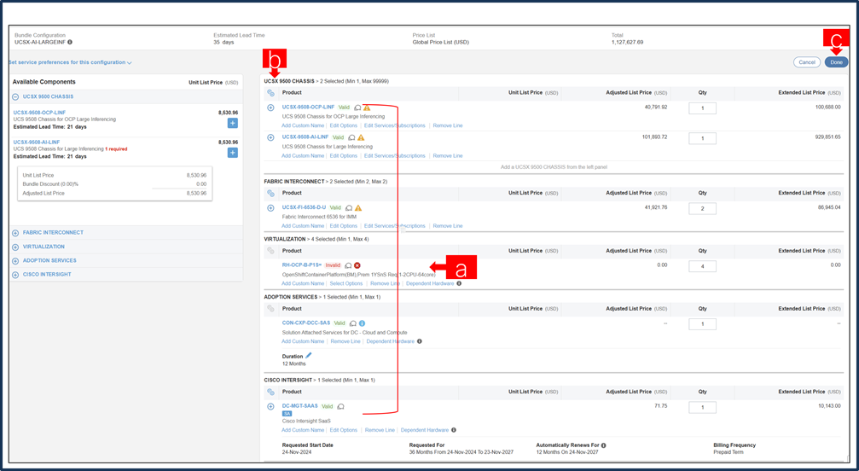Click headset icon beside CON-CXP-DCC-SAS
859x471 pixels.
pos(353,323)
